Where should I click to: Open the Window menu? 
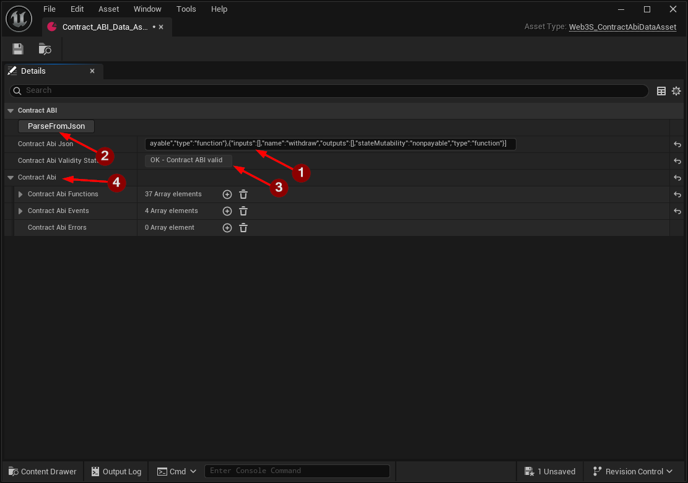(x=147, y=9)
